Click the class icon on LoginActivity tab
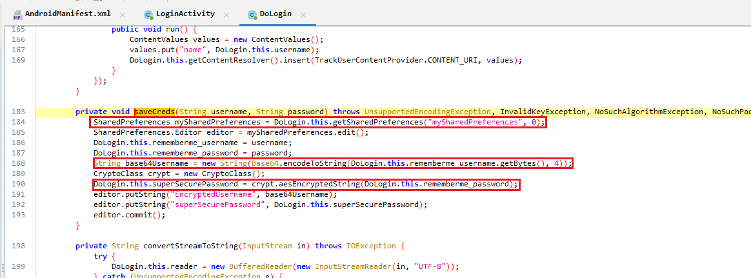751x278 pixels. click(150, 14)
